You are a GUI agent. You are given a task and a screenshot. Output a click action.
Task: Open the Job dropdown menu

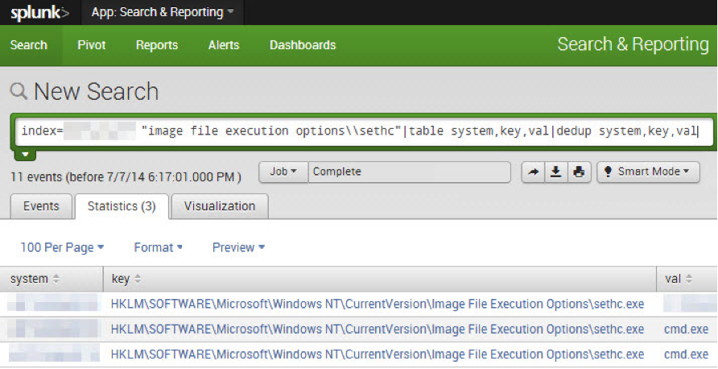click(x=283, y=172)
